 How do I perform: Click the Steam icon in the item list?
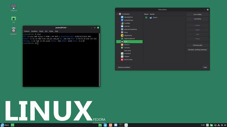tap(151, 18)
